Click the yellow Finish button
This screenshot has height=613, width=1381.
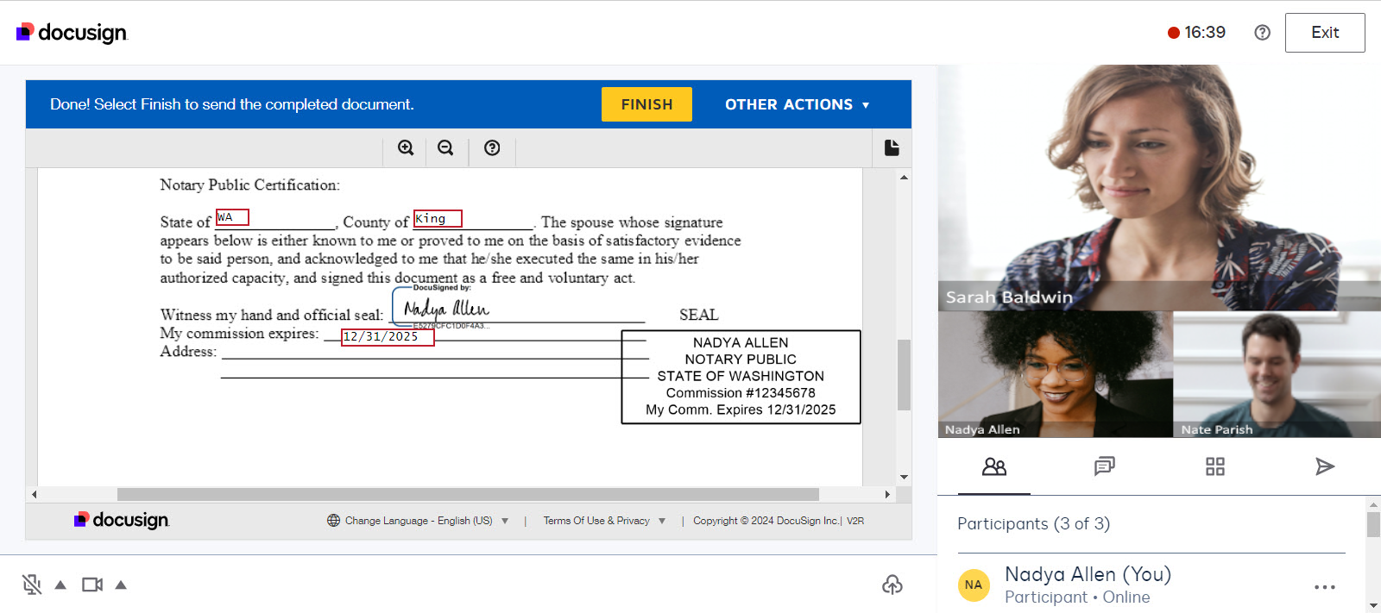point(646,104)
